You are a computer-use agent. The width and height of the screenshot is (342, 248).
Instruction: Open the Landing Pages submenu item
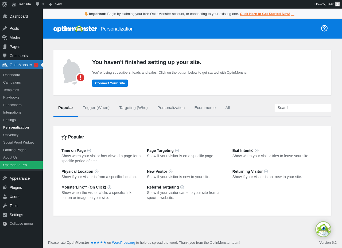point(21,150)
